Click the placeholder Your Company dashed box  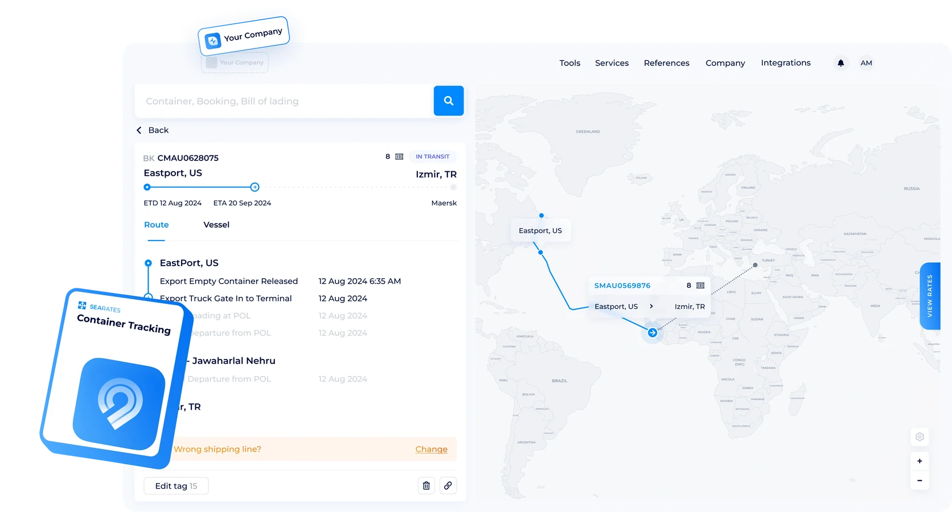(x=235, y=63)
